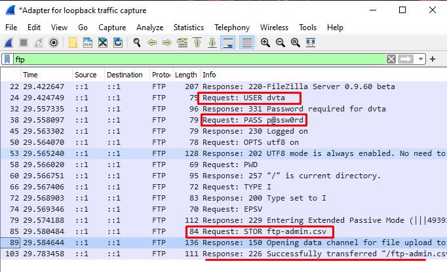Select packet 53 UTF8 mode response

point(223,153)
